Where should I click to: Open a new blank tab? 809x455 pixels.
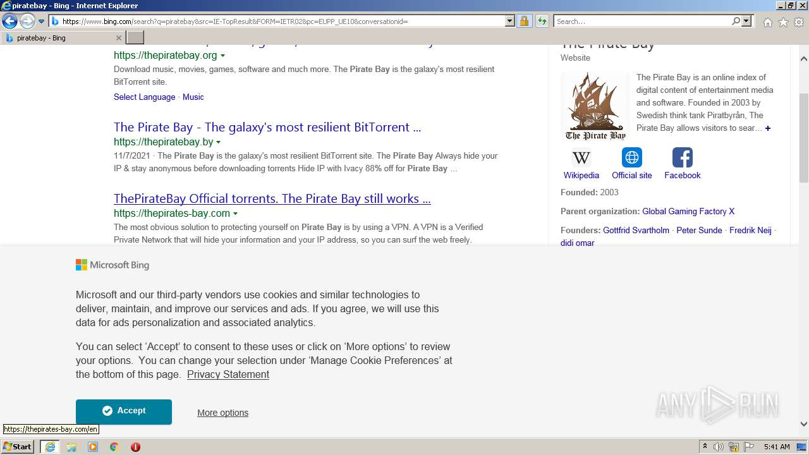[x=135, y=38]
